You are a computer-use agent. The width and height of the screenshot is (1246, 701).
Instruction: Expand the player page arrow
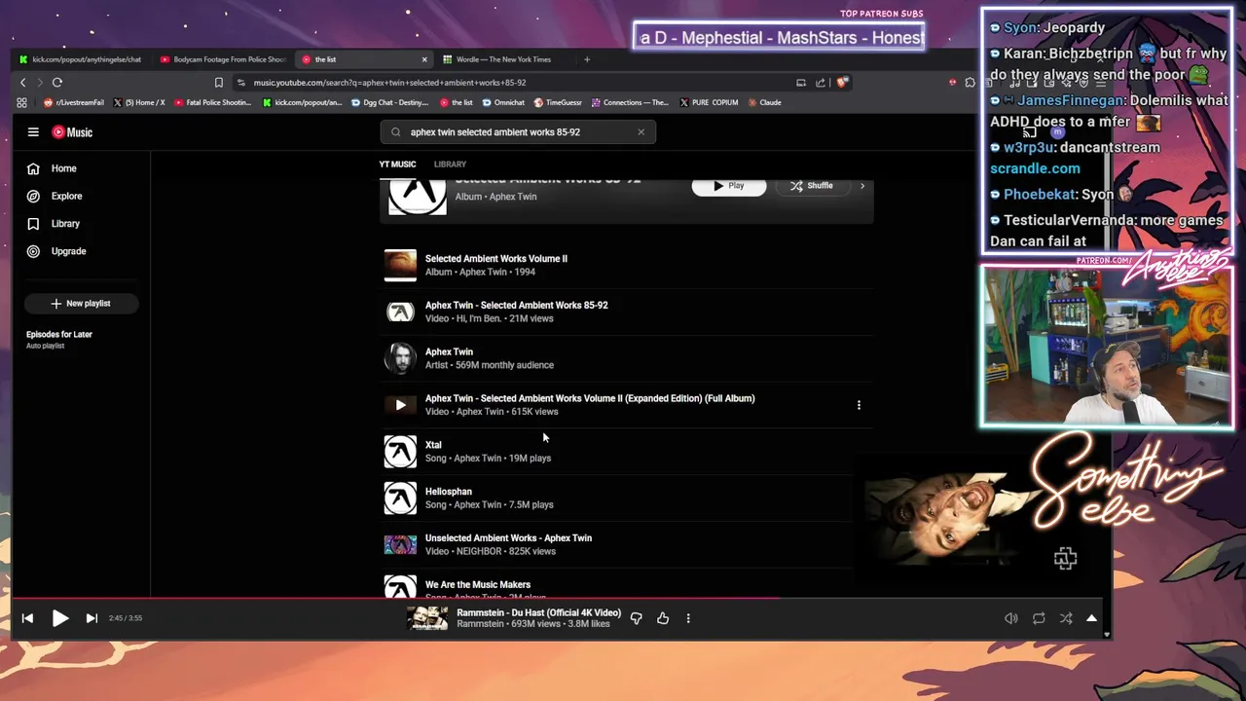point(1091,618)
